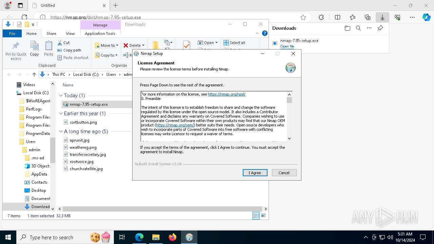Open the Delete dropdown in ribbon
Viewport: 434px width, 244px height.
tap(134, 45)
